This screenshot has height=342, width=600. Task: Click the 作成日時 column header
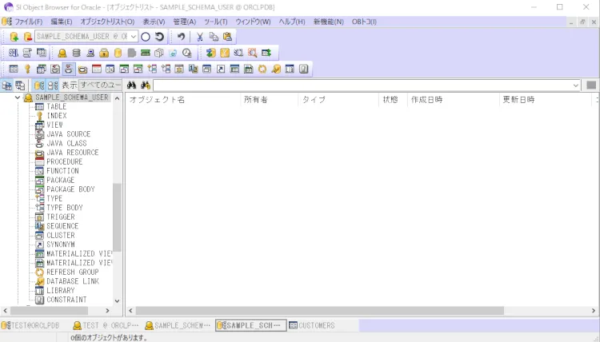pos(428,100)
